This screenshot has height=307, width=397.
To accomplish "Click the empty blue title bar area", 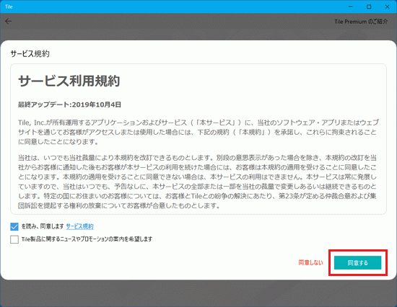I will tap(178, 6).
